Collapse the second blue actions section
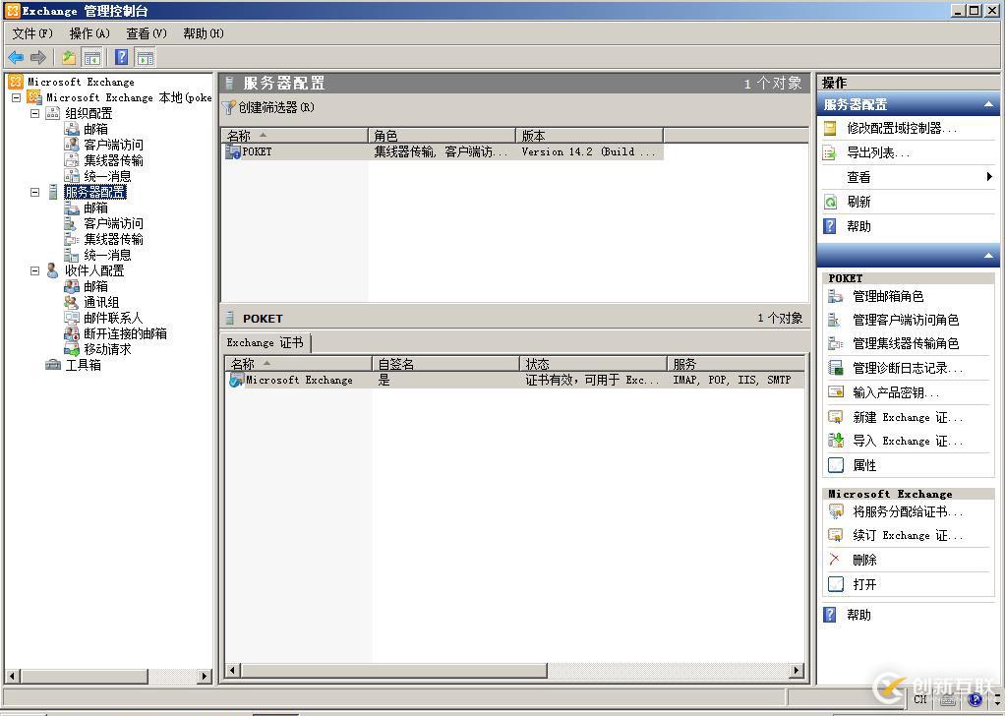Screen dimensions: 1005x716 pos(988,256)
